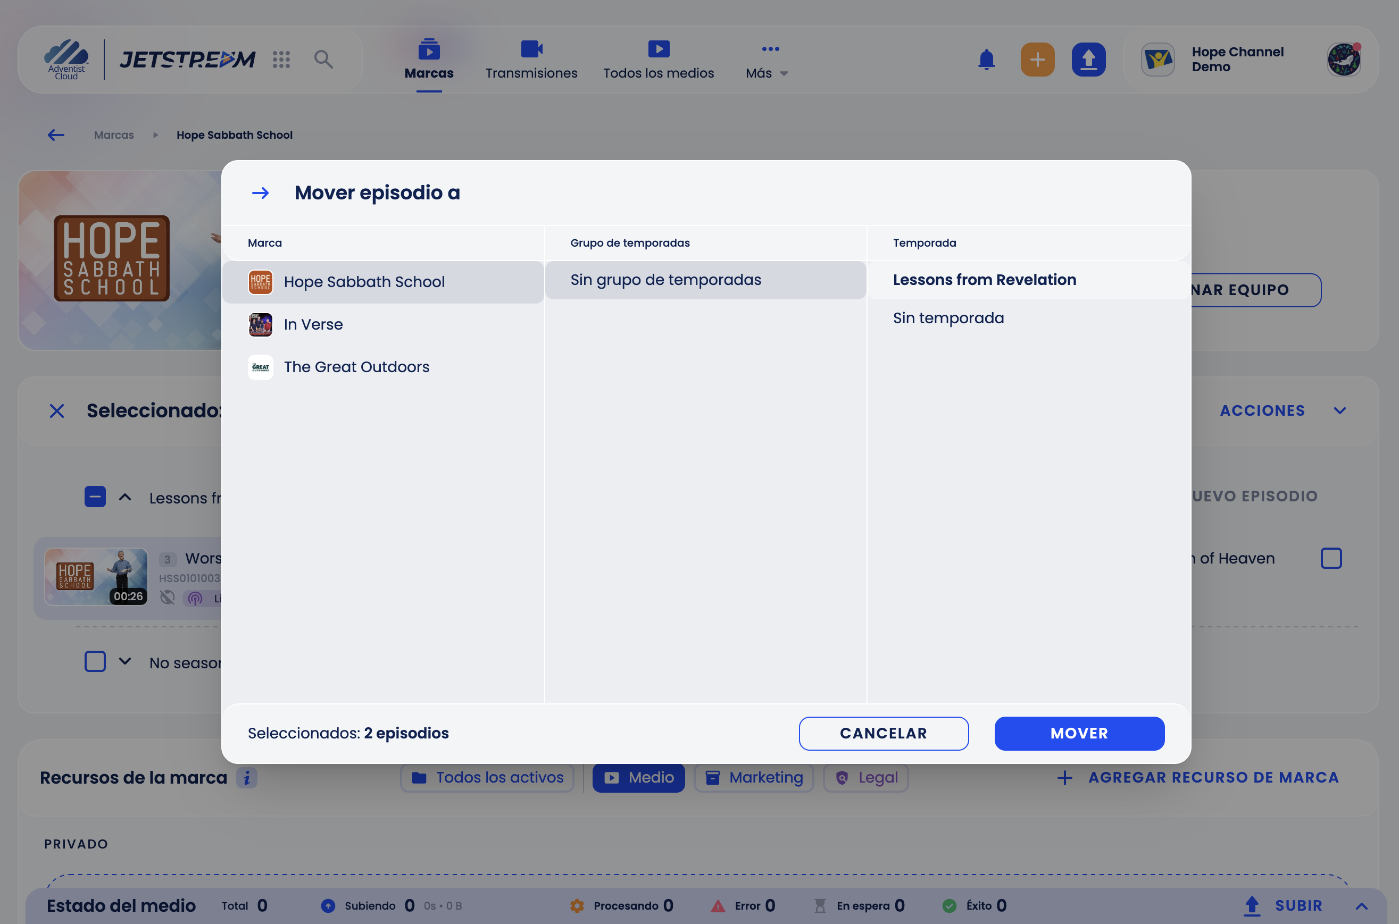Expand the No season chevron
The height and width of the screenshot is (924, 1399).
click(125, 661)
